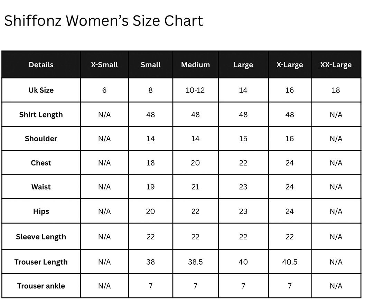Image resolution: width=365 pixels, height=304 pixels.
Task: Select the Small Waist value 19
Action: click(150, 187)
